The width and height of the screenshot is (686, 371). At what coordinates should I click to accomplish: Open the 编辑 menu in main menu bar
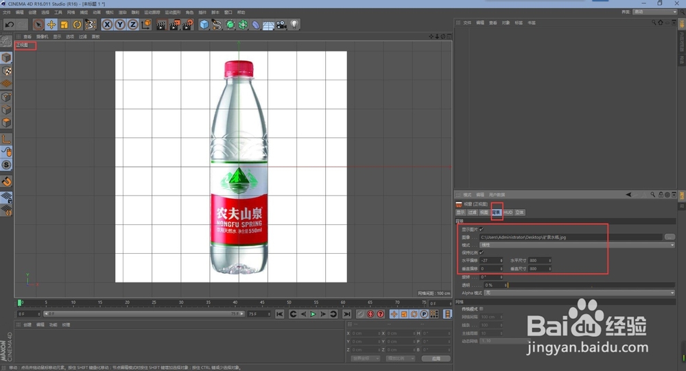[x=20, y=12]
